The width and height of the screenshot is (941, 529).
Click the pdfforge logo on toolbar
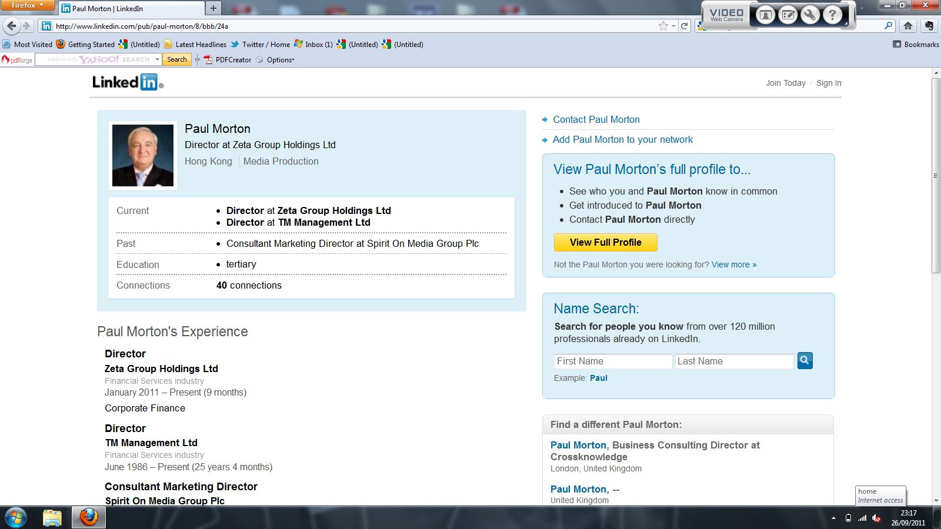click(16, 59)
